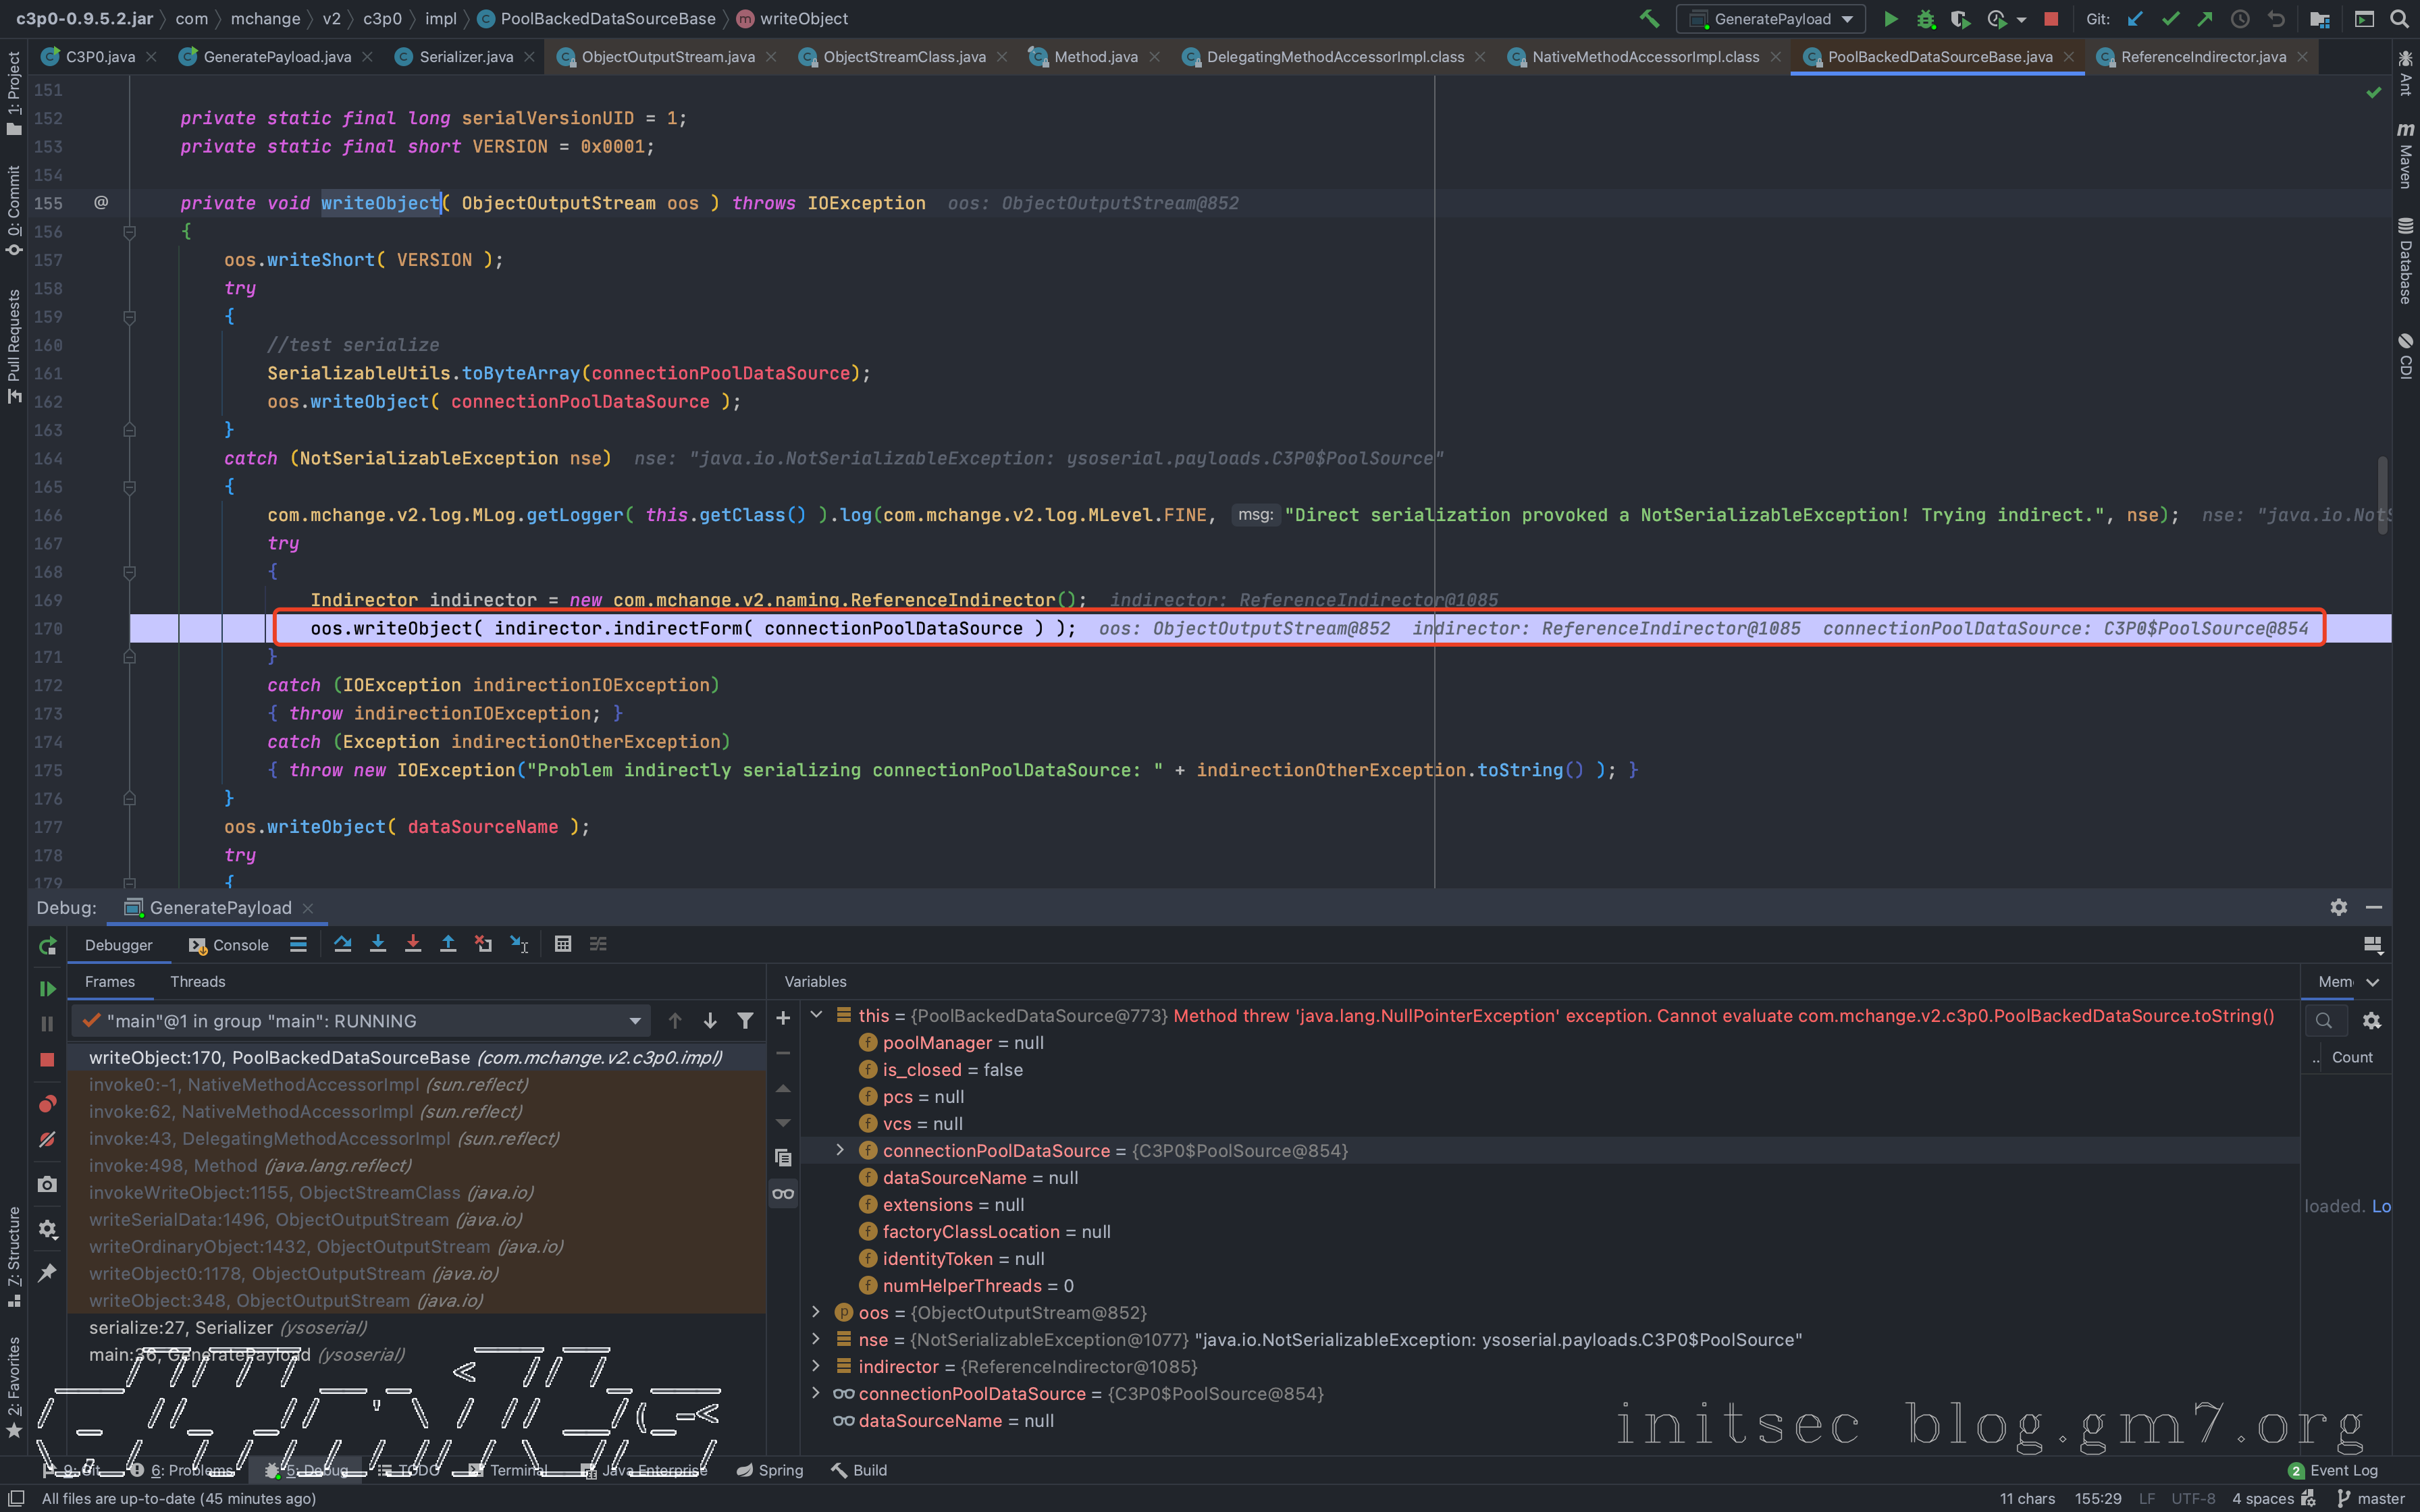Select the serialize:27, Serializer stack frame
The image size is (2420, 1512).
pyautogui.click(x=228, y=1328)
